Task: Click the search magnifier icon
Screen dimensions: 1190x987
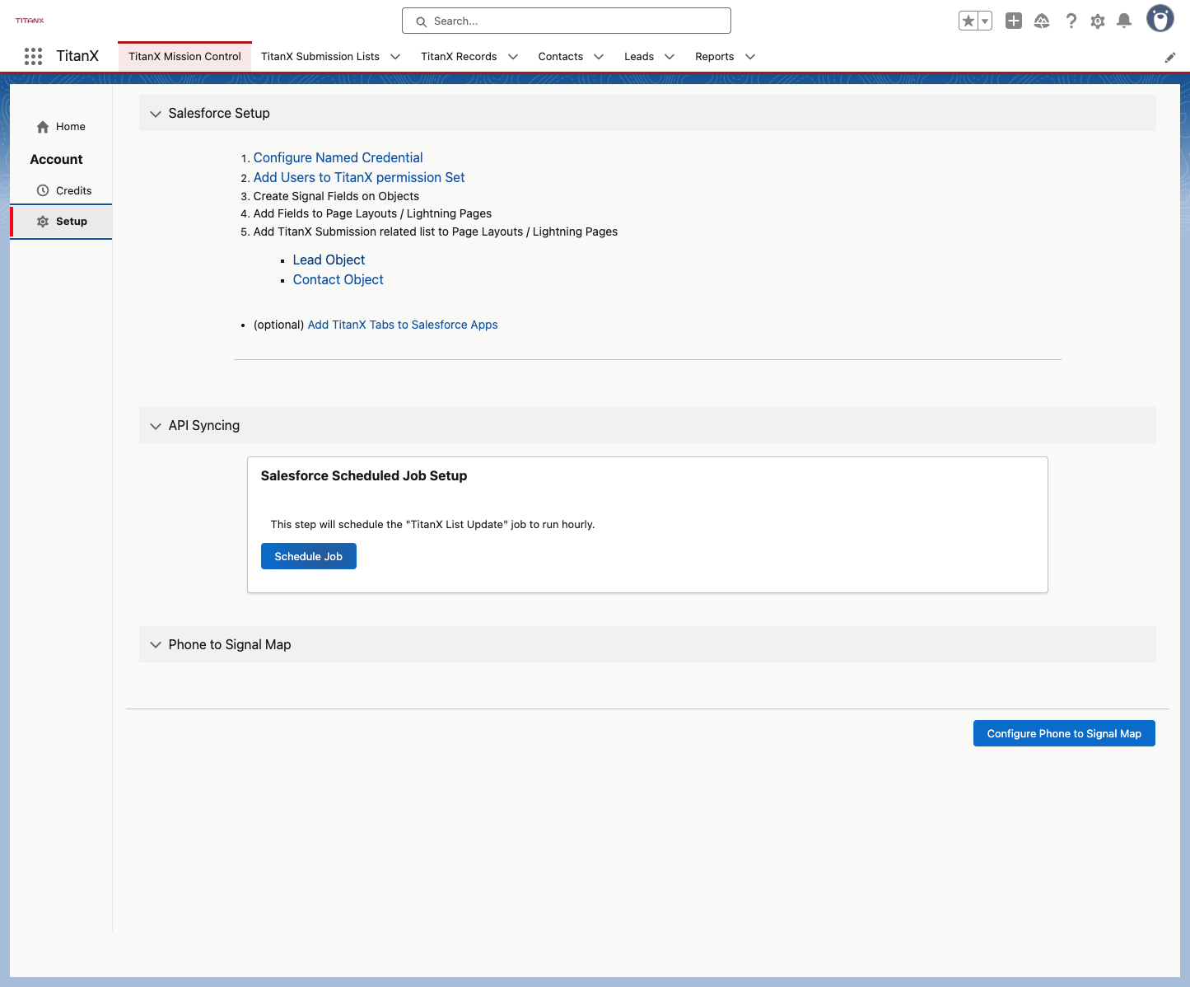Action: tap(421, 21)
